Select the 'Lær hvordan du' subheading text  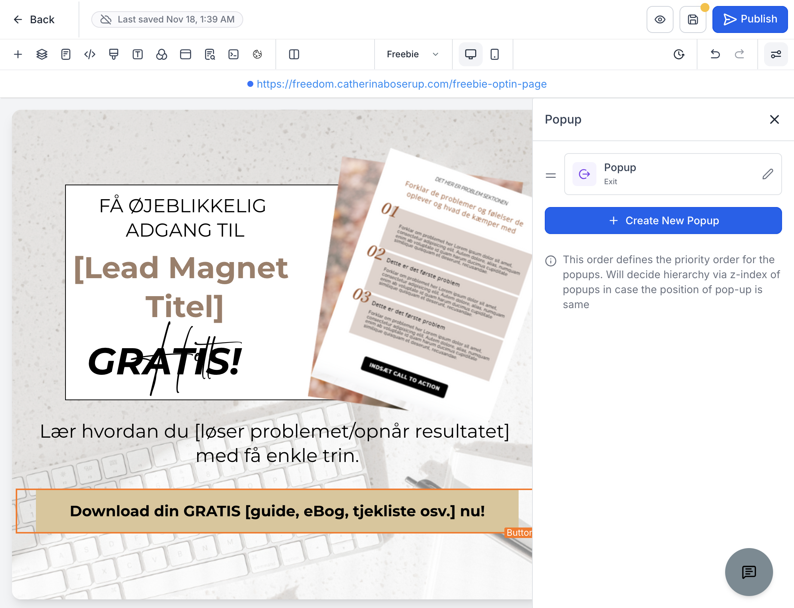275,443
